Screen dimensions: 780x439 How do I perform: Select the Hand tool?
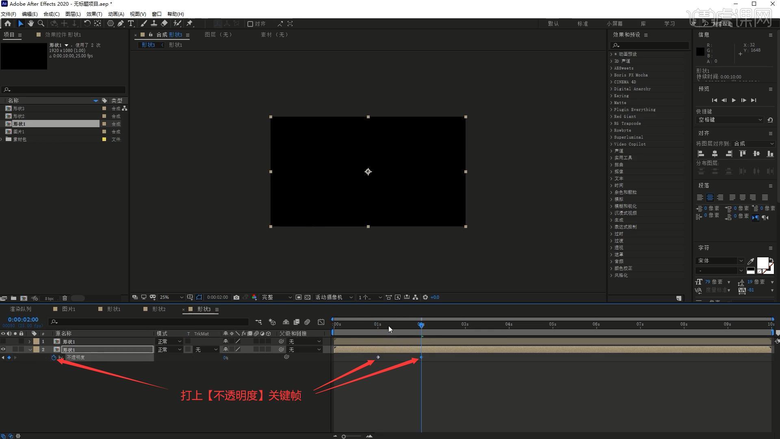30,24
